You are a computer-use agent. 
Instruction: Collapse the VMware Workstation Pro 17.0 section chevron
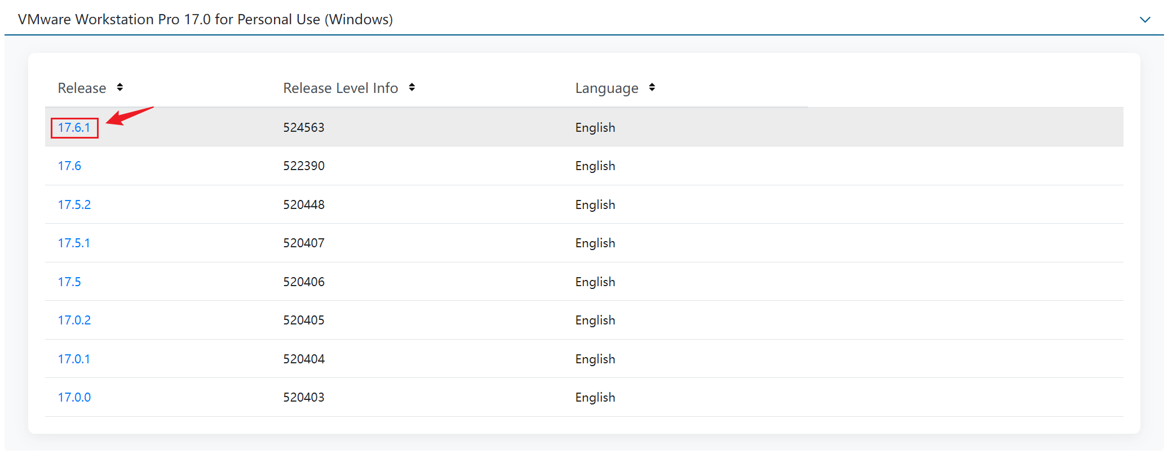pos(1144,20)
